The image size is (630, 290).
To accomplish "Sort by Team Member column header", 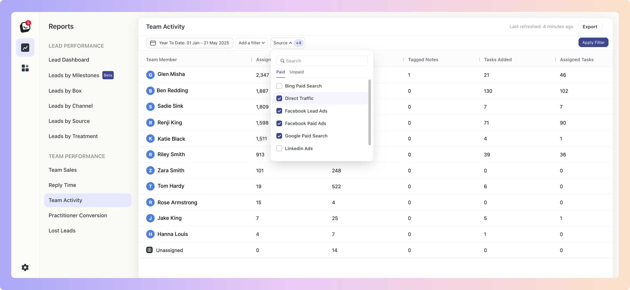I will 162,60.
